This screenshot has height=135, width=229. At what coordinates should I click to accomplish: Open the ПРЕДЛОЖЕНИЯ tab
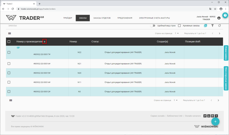point(125,18)
